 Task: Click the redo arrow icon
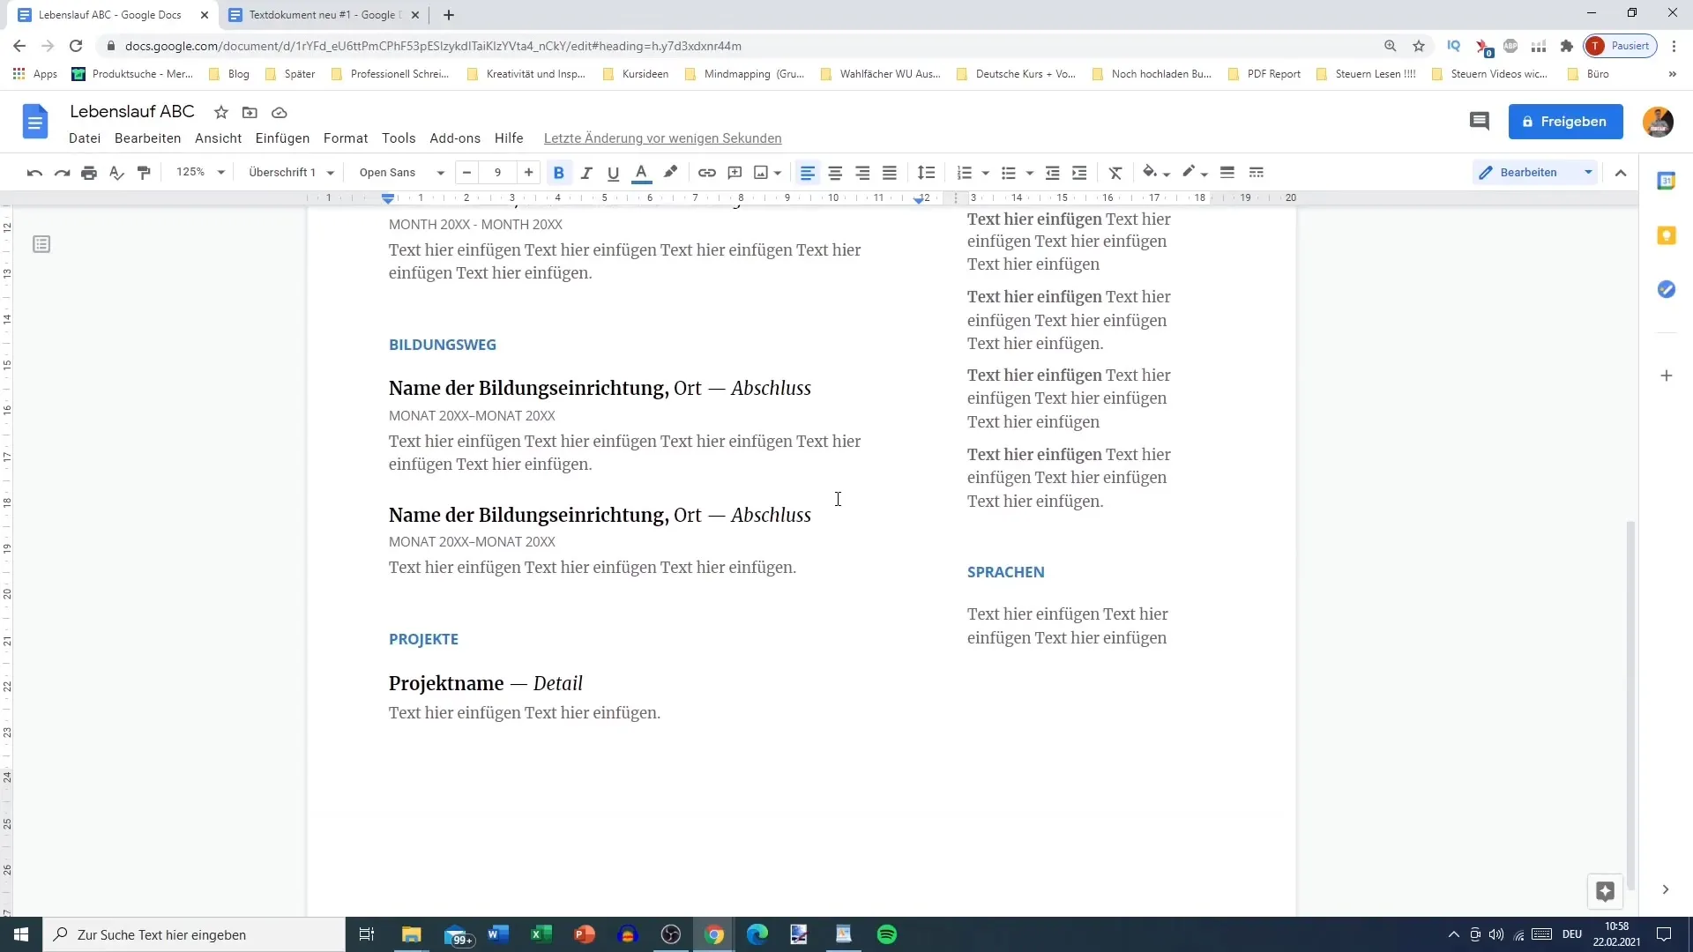[x=62, y=173]
